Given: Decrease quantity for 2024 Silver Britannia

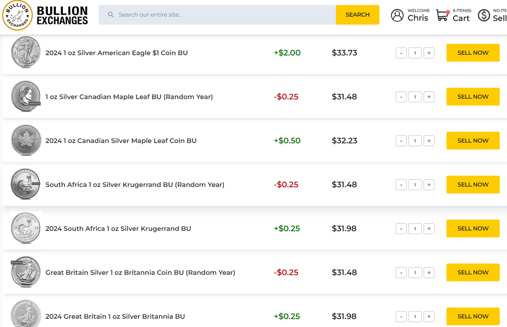Looking at the screenshot, I should 401,317.
